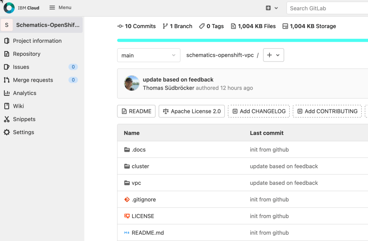
Task: View the 10 Commits link
Action: point(137,26)
